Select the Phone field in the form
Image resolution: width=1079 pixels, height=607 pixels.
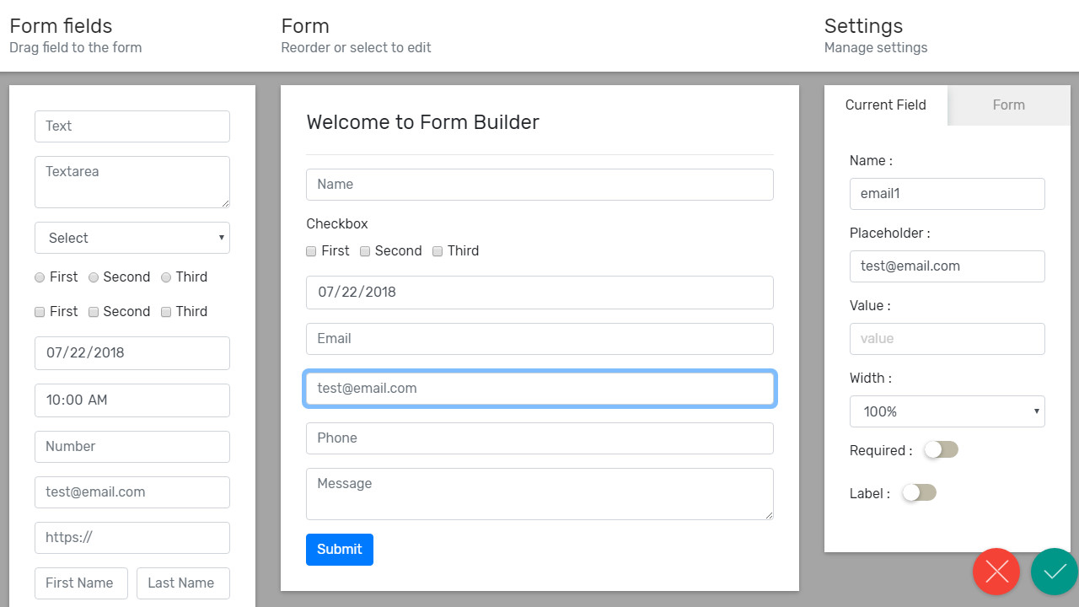539,438
